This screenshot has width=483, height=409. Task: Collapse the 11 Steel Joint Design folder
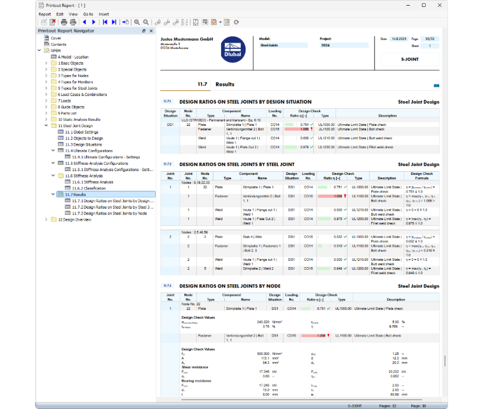(46, 125)
